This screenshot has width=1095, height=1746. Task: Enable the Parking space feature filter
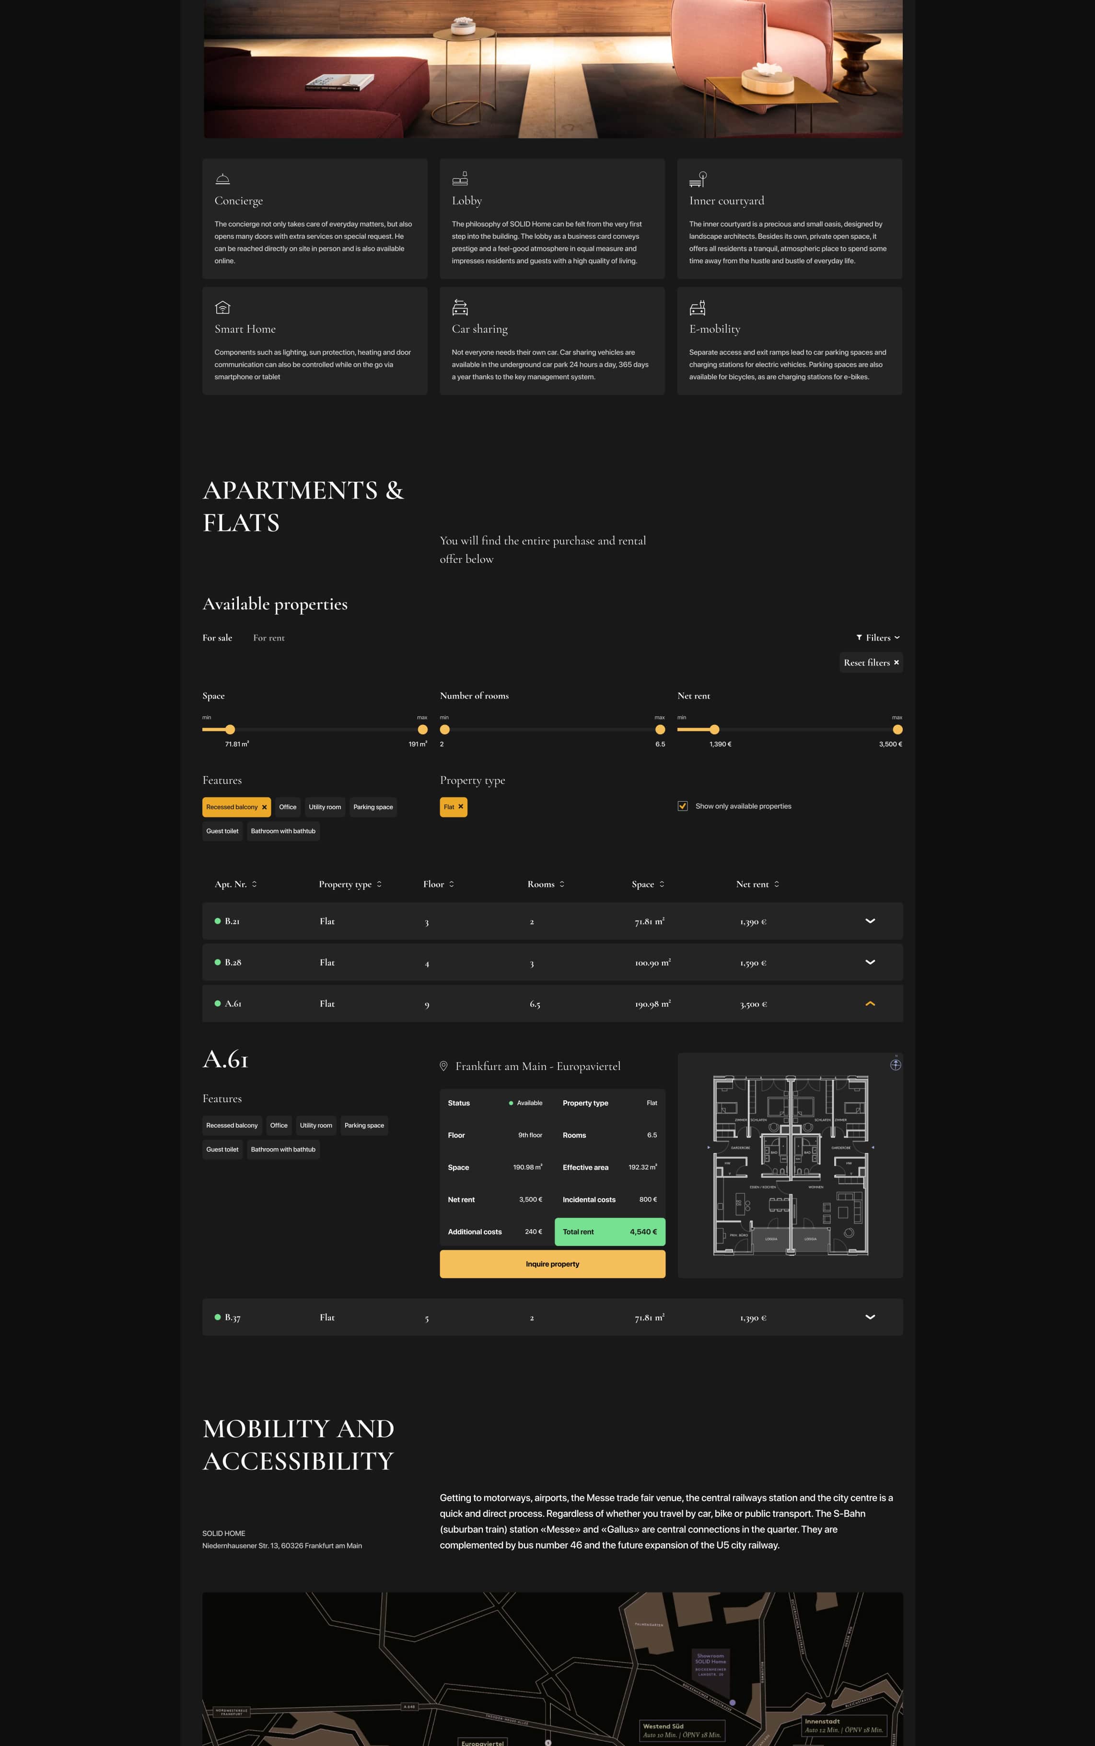pyautogui.click(x=373, y=807)
